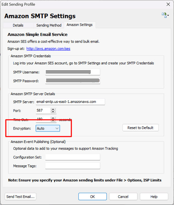Select the Amazon Settings tab
This screenshot has width=174, height=205.
pyautogui.click(x=79, y=25)
